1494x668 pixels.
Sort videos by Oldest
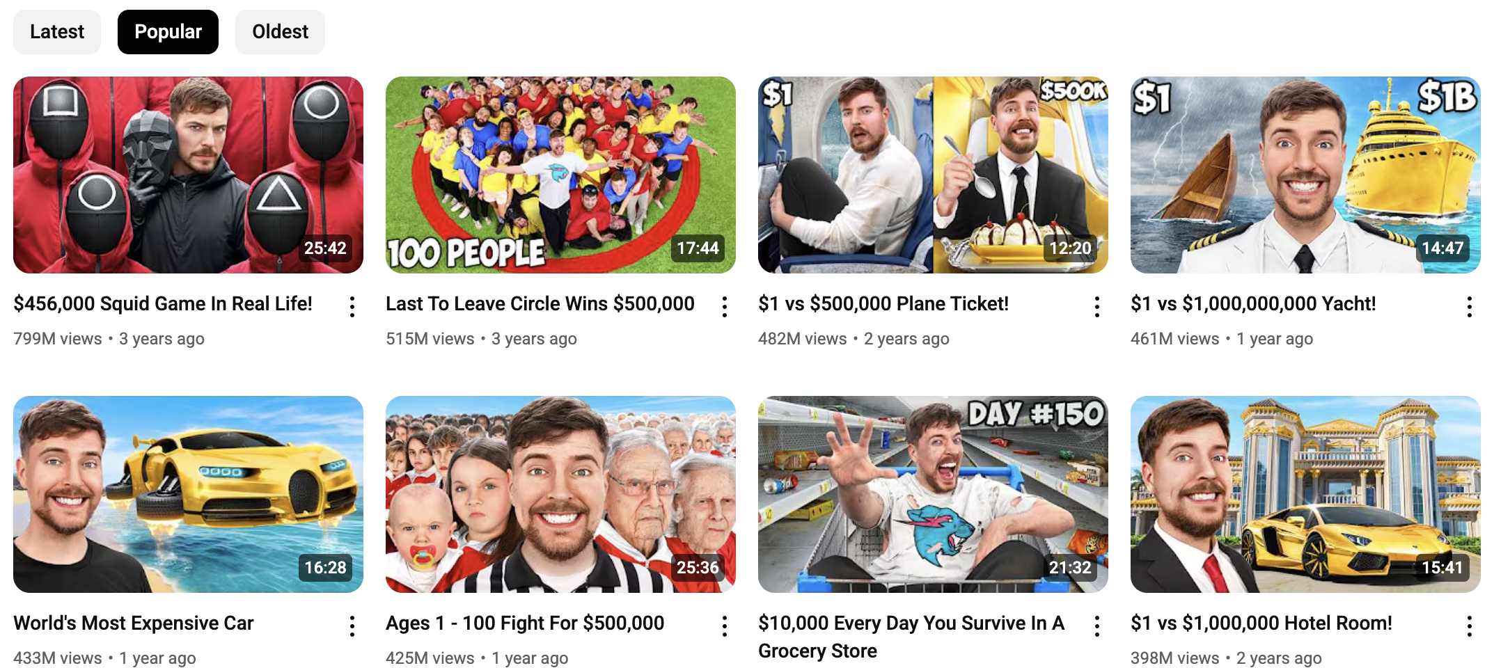click(x=280, y=32)
